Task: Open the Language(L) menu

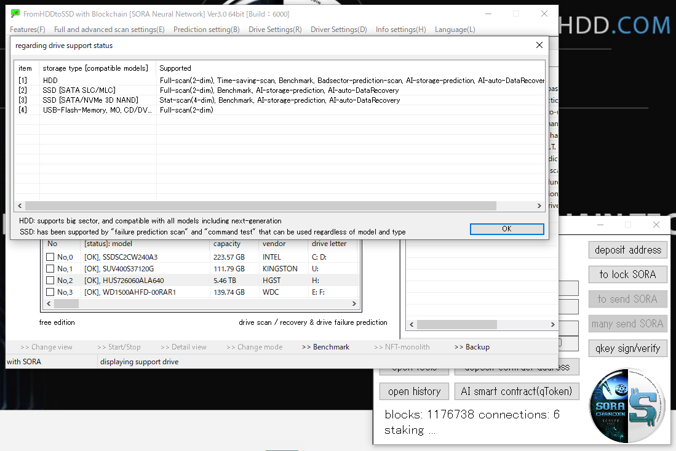Action: [455, 30]
